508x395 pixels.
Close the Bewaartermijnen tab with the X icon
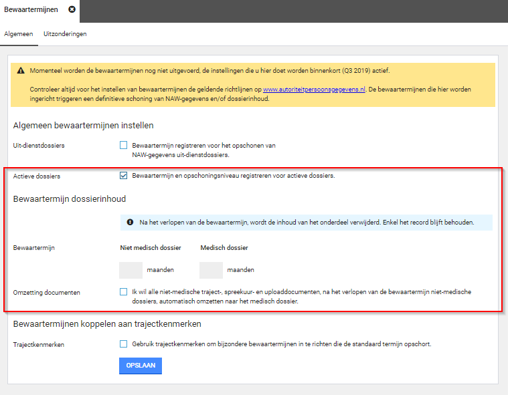point(72,10)
